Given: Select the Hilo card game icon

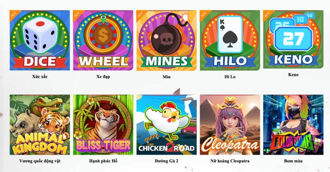Looking at the screenshot, I should pos(230,40).
